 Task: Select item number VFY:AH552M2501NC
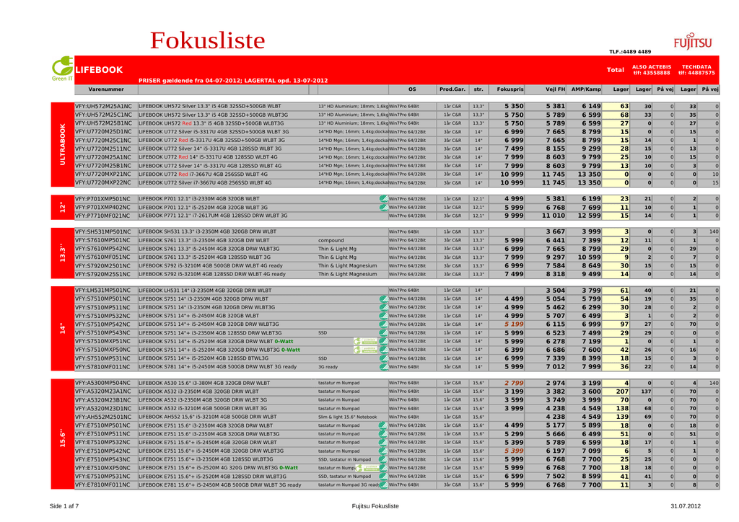pos(103,417)
